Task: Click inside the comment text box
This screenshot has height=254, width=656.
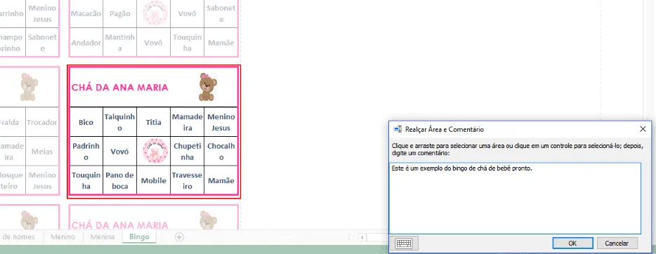Action: coord(515,198)
